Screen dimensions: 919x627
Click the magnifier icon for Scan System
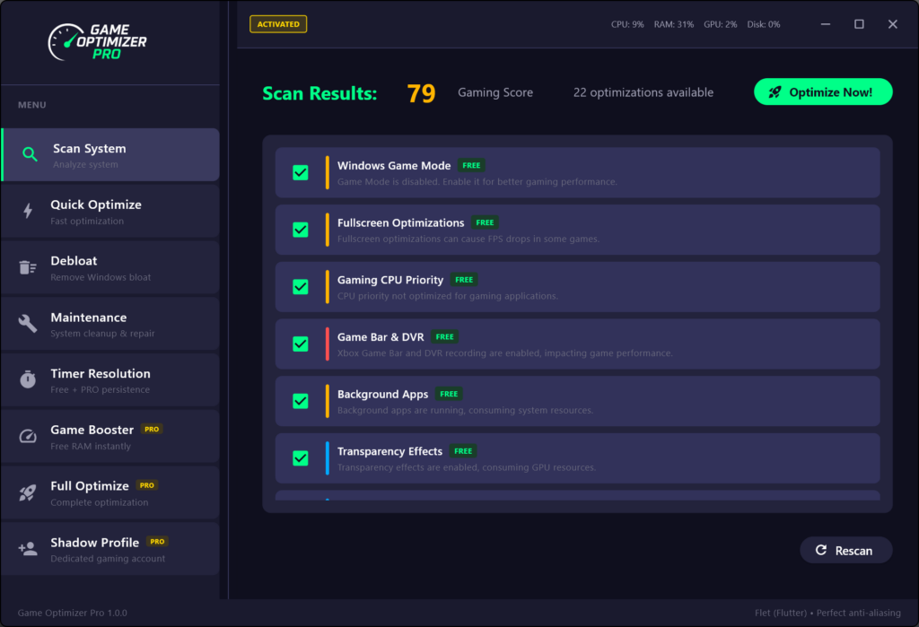[30, 155]
